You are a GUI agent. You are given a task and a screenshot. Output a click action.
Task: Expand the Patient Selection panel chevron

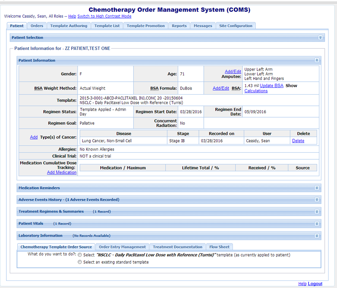321,37
